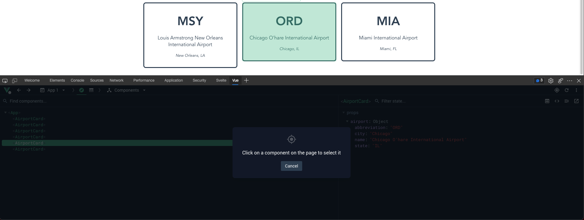Select the MIA airport card

(388, 32)
